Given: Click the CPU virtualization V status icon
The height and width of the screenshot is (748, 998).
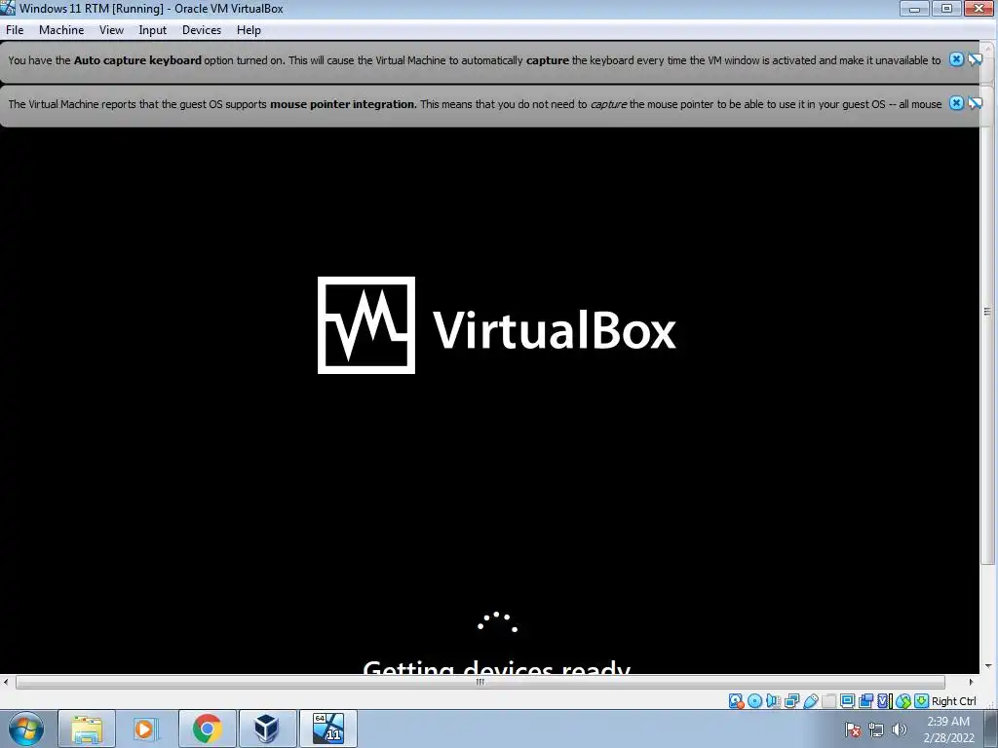Looking at the screenshot, I should (x=884, y=701).
